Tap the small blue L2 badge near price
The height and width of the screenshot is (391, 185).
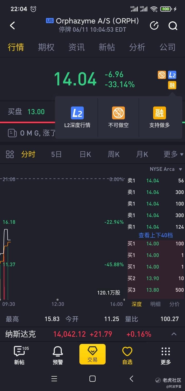click(172, 75)
